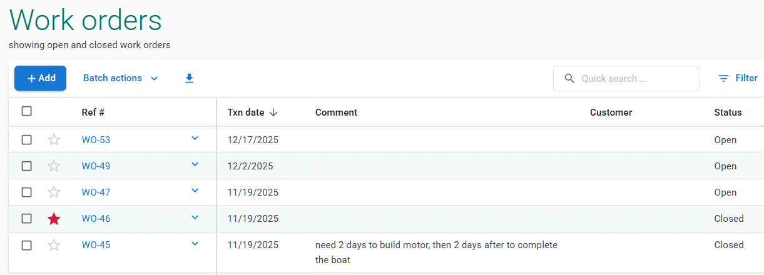Star work order WO-47
The width and height of the screenshot is (764, 275).
54,192
